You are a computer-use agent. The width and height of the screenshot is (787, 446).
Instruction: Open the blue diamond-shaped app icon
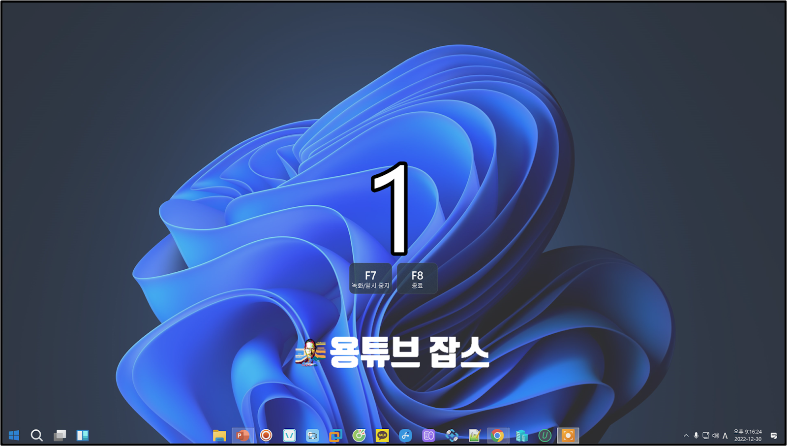pyautogui.click(x=452, y=435)
